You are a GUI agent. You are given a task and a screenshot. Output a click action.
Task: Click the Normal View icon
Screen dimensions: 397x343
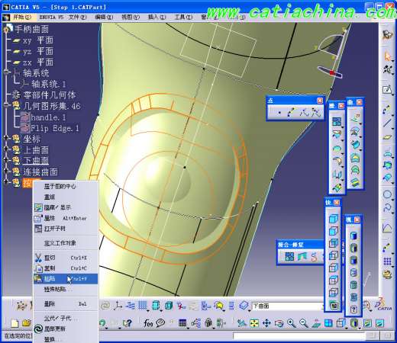pyautogui.click(x=316, y=323)
